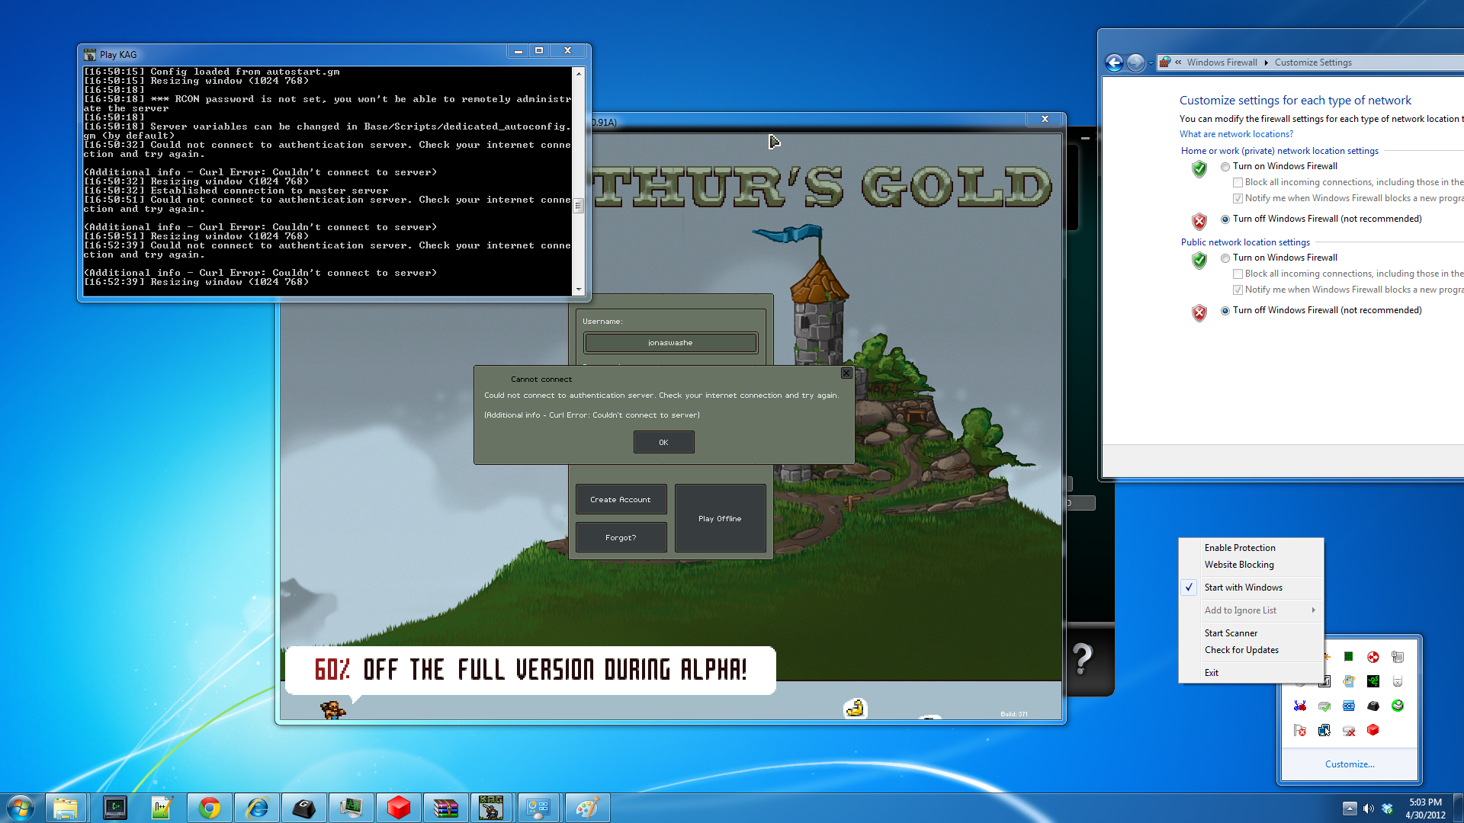Go back in the Firewall window
Image resolution: width=1464 pixels, height=823 pixels.
click(1114, 62)
